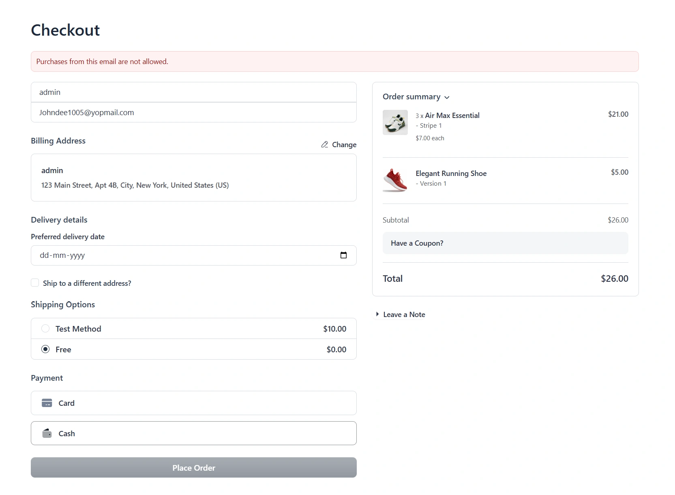Click the Preferred delivery date field

194,255
